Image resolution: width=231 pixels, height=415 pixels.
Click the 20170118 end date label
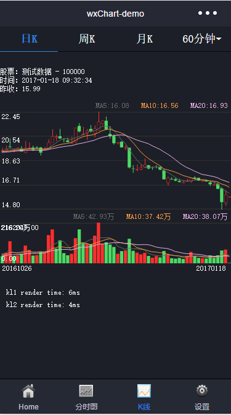click(x=211, y=268)
